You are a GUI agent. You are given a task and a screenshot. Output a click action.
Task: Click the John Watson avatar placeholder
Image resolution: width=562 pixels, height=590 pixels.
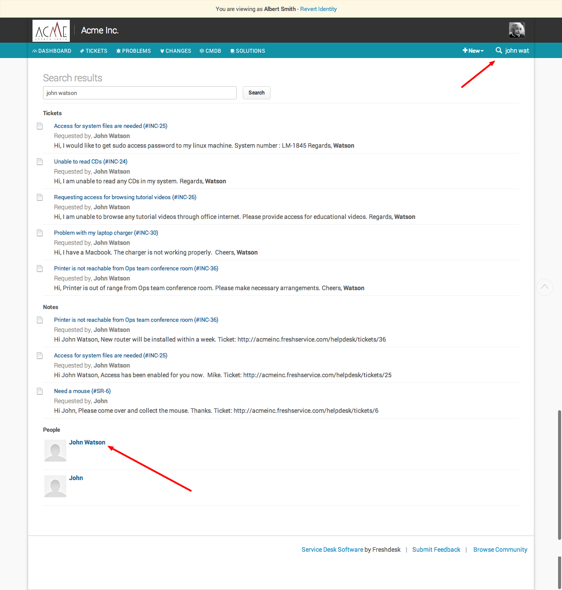pos(55,451)
